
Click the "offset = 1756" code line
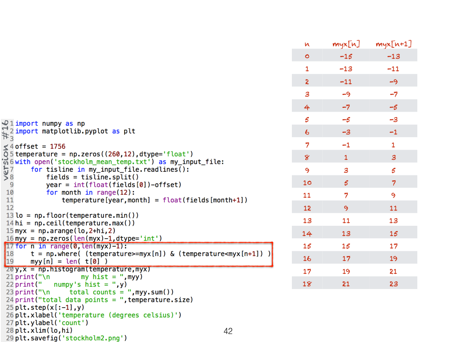(x=40, y=146)
